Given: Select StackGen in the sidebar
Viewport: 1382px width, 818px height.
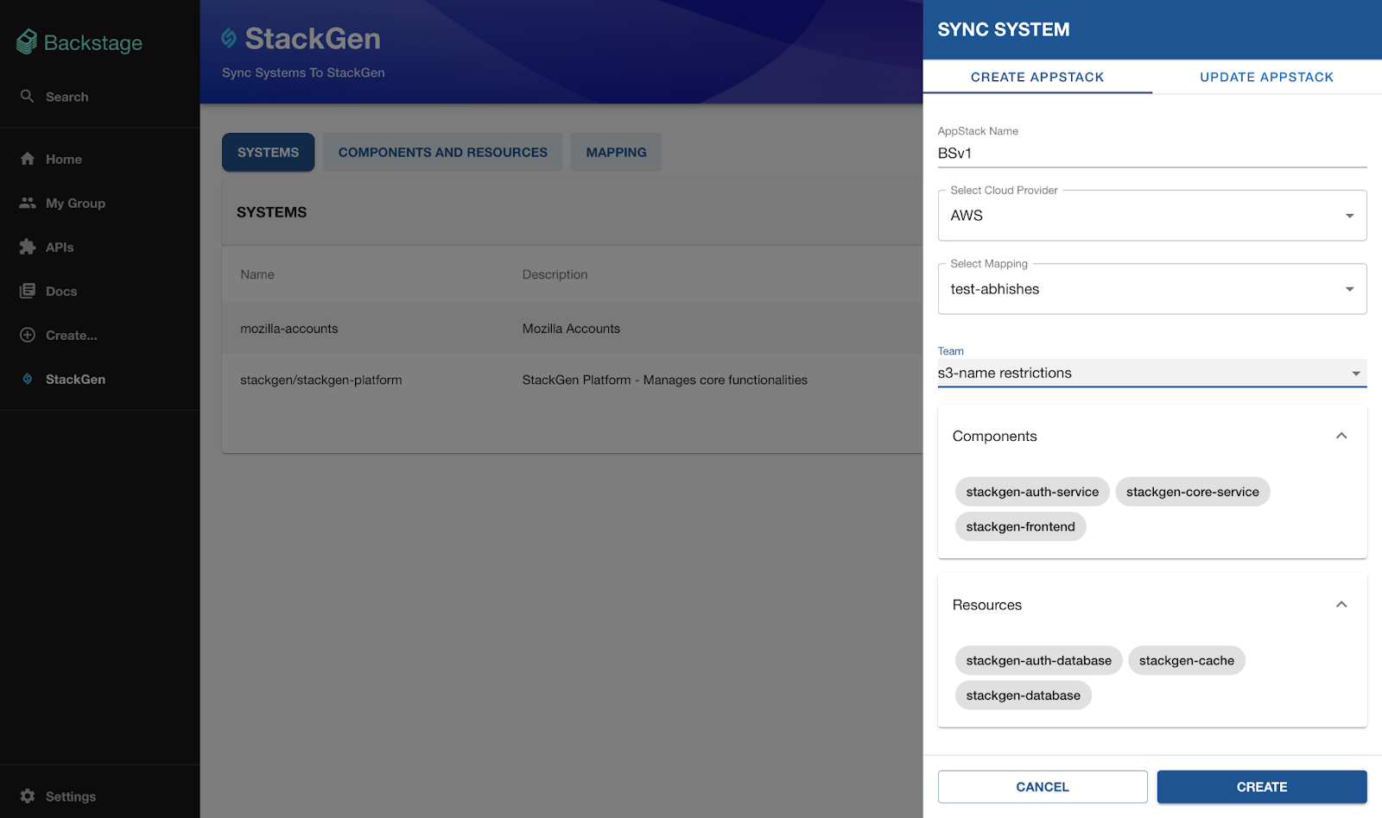Looking at the screenshot, I should (x=99, y=379).
